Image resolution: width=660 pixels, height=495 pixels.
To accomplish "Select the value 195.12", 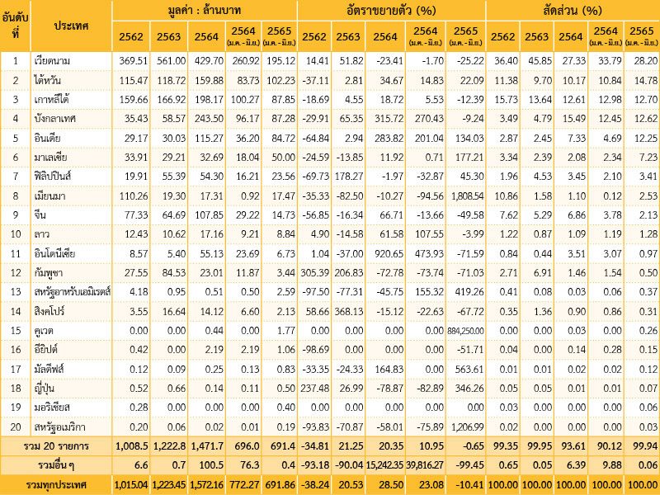I will [281, 60].
